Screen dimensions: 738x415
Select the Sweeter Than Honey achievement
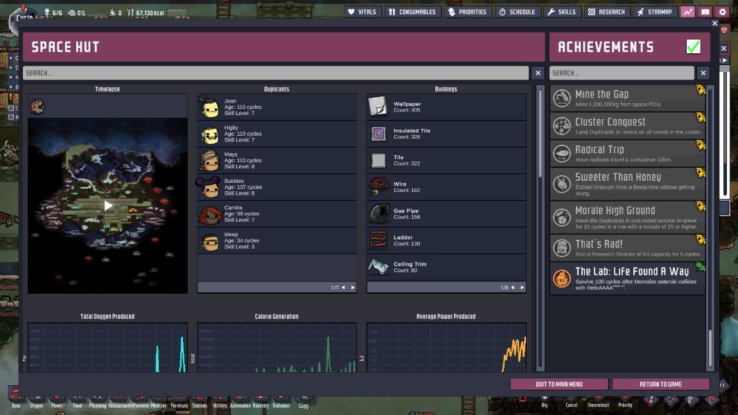point(627,184)
